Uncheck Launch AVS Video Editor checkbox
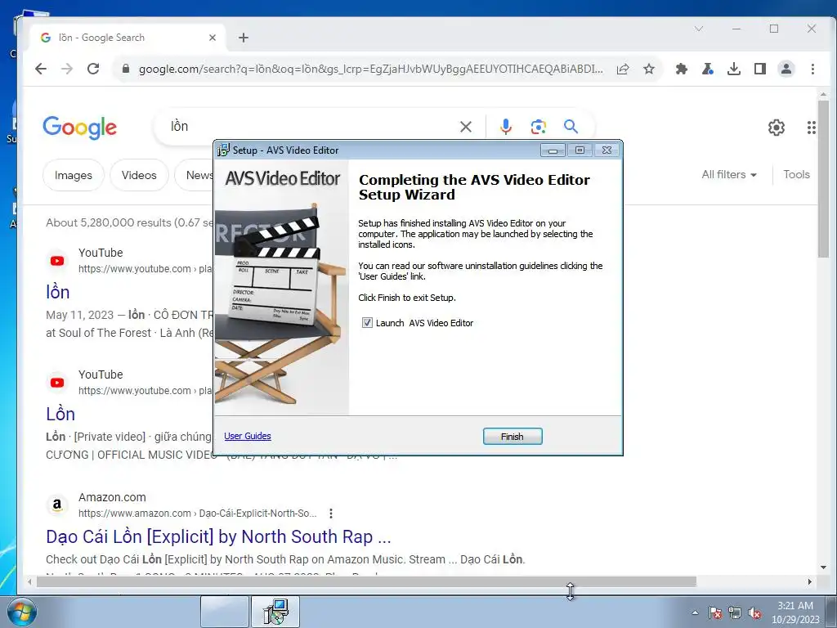This screenshot has height=628, width=837. click(x=367, y=322)
